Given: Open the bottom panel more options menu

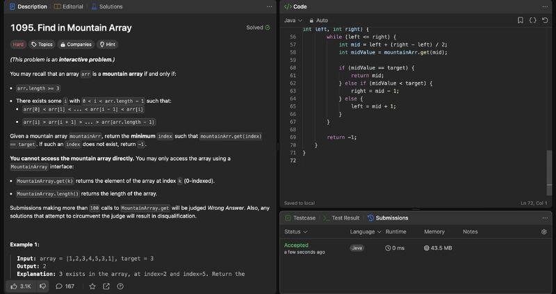Looking at the screenshot, I should click(545, 218).
